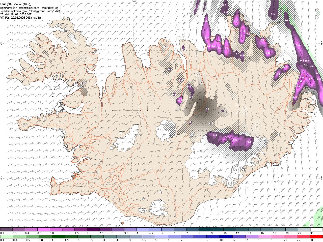
Task: Pick the dark teal swatch labeled 8, upper row
Action: (x=205, y=229)
